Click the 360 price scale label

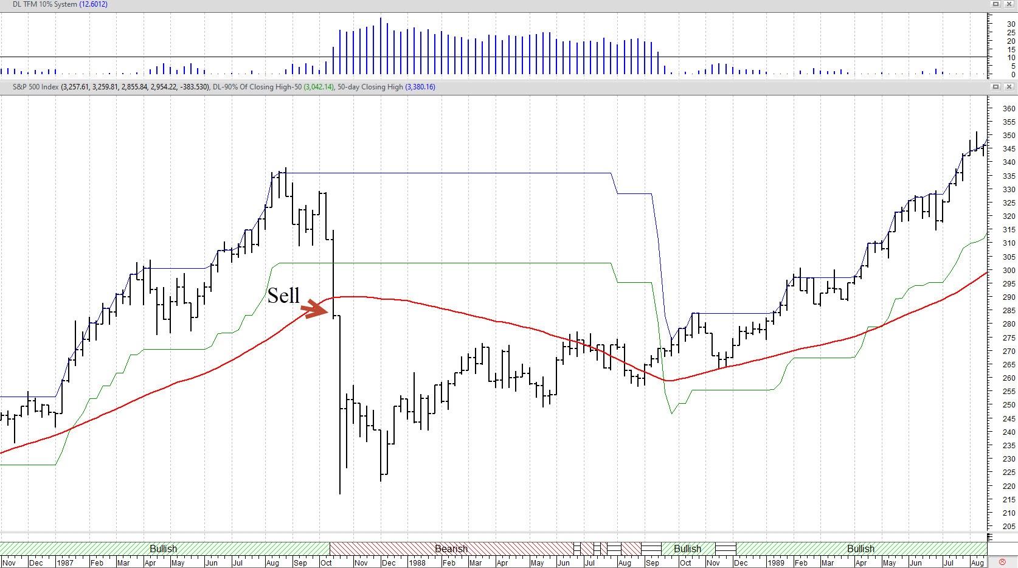(x=1009, y=109)
